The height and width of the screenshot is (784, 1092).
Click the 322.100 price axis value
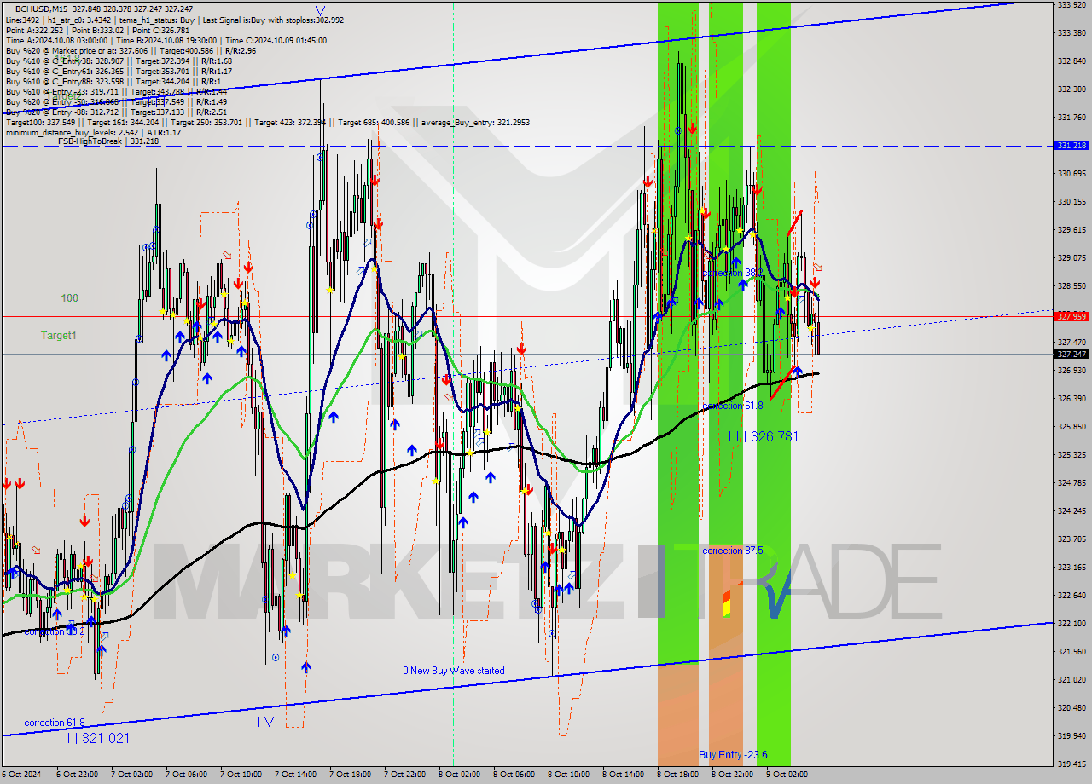click(1072, 623)
